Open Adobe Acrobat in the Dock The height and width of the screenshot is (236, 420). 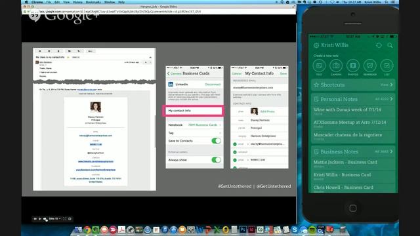[121, 229]
